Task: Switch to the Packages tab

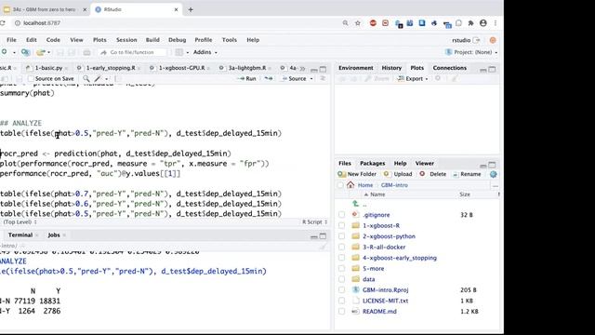Action: click(372, 164)
